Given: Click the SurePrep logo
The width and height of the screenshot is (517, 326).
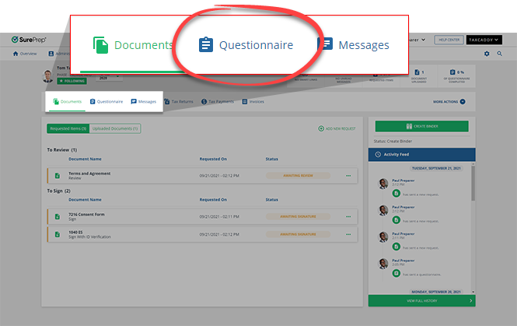Looking at the screenshot, I should [x=29, y=40].
